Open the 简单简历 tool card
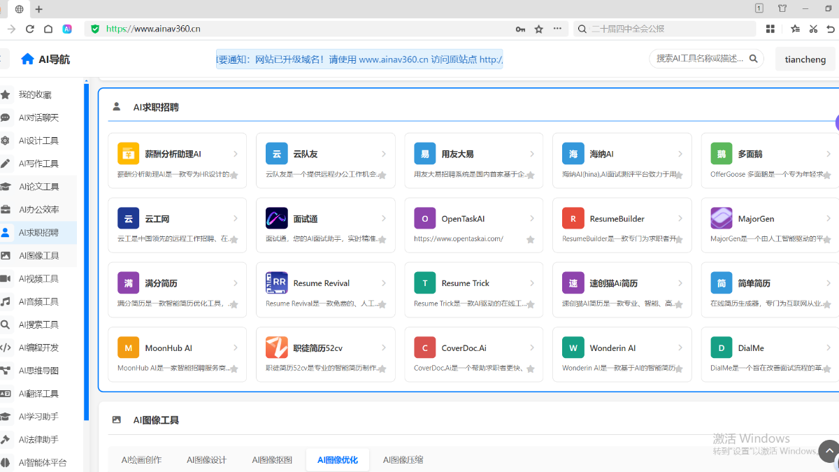 coord(770,290)
